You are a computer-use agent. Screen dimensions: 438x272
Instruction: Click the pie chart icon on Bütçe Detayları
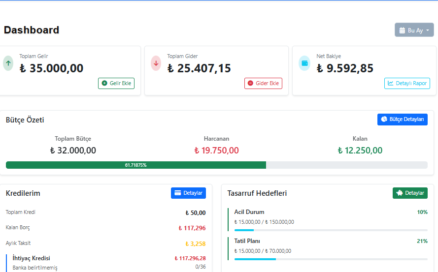[384, 120]
